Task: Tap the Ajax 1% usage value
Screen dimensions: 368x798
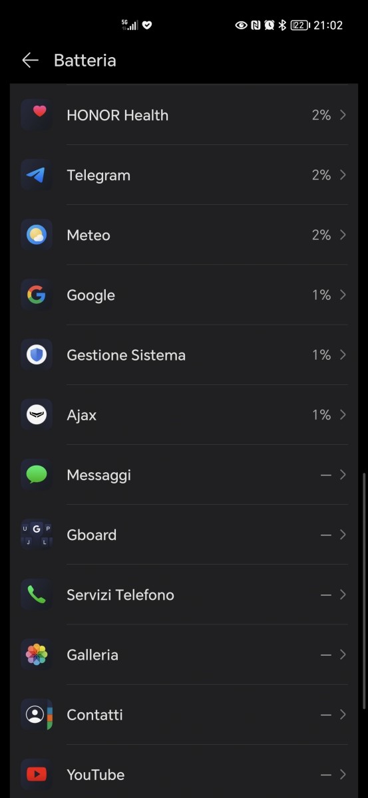Action: (x=321, y=415)
